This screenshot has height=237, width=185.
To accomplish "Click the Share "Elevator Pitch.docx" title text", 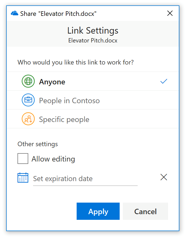I will tap(58, 13).
